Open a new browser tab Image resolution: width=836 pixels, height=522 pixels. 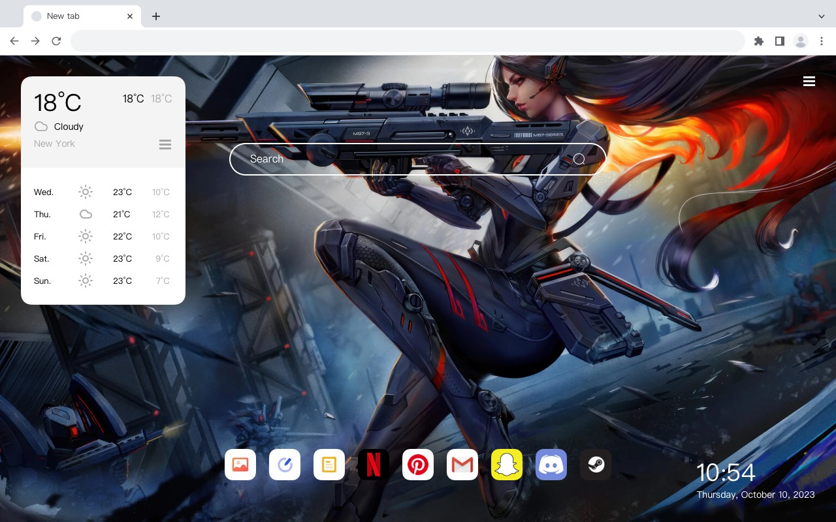[155, 16]
